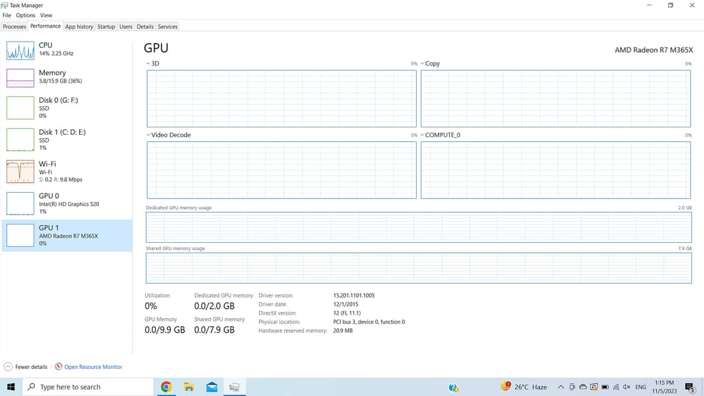The image size is (704, 396).
Task: Select GPU 0 Intel HD Graphics 520
Action: pyautogui.click(x=69, y=203)
